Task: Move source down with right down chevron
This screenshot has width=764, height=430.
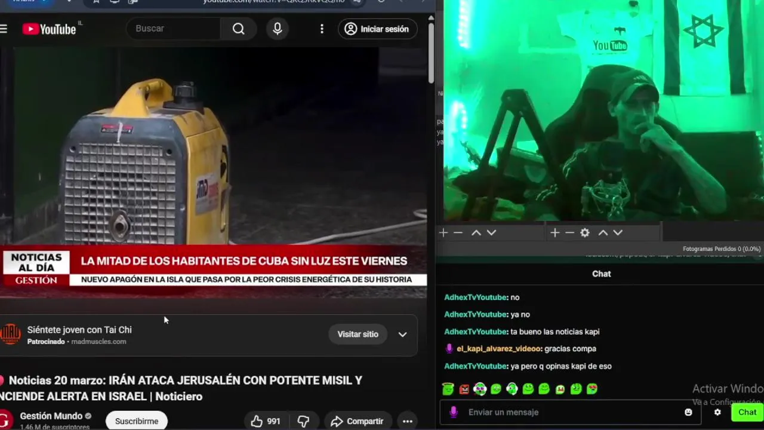Action: point(618,233)
